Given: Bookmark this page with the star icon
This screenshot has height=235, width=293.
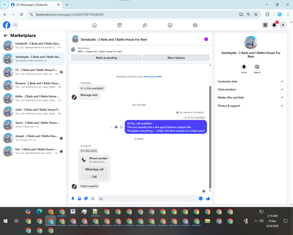Looking at the screenshot, I should coord(256,15).
